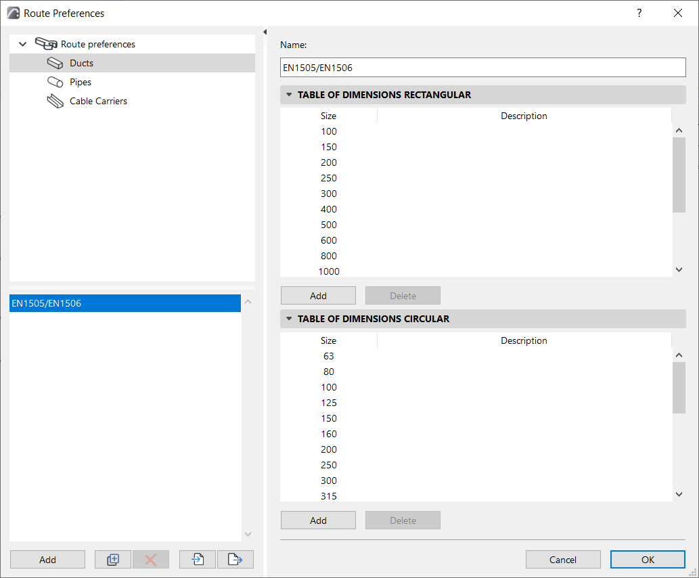699x578 pixels.
Task: Select Ducts in the tree
Action: (x=133, y=63)
